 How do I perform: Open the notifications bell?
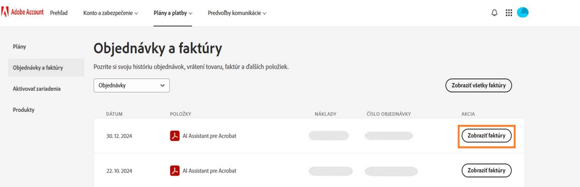[x=494, y=13]
